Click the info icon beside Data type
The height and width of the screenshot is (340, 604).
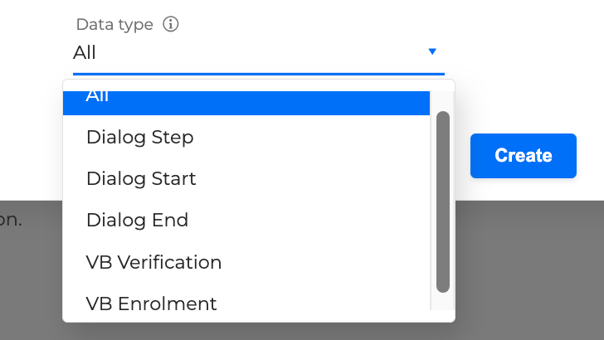[x=171, y=24]
